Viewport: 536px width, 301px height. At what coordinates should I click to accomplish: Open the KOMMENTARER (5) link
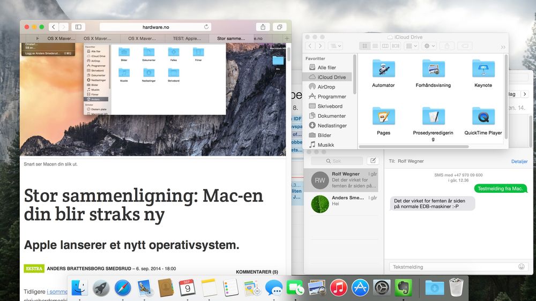(257, 272)
